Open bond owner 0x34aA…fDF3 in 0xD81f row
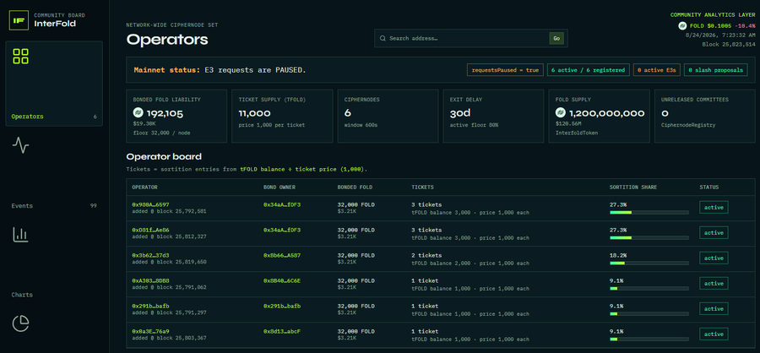760x353 pixels. click(x=282, y=230)
